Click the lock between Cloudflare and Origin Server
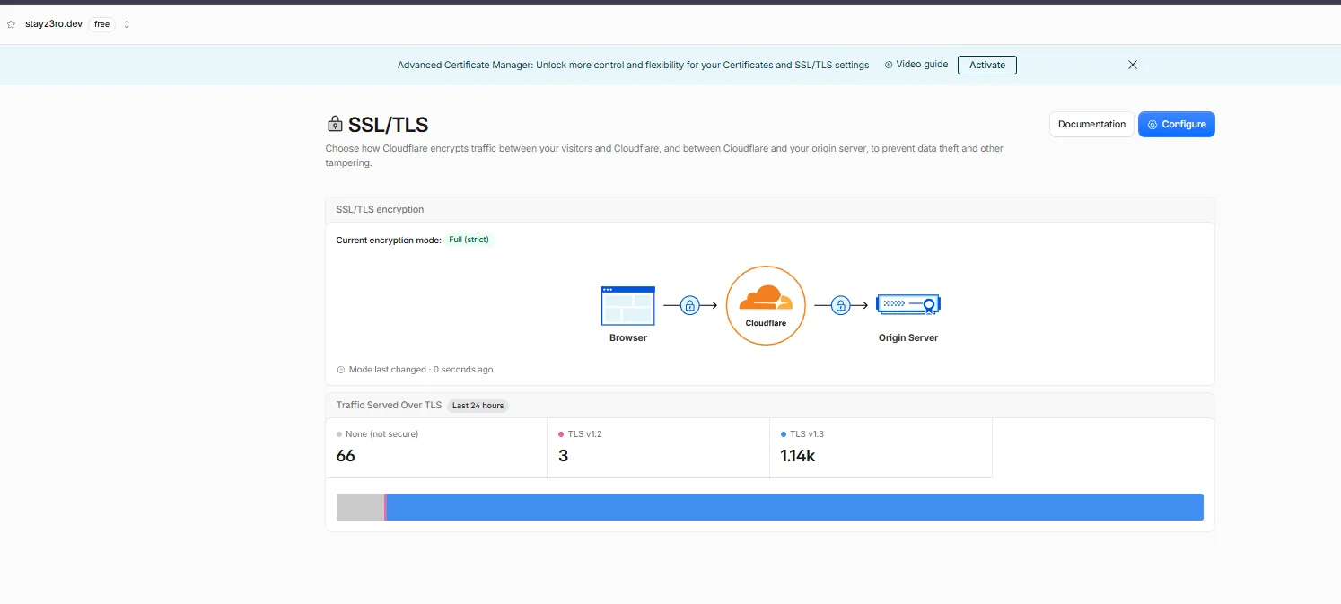 (x=841, y=305)
